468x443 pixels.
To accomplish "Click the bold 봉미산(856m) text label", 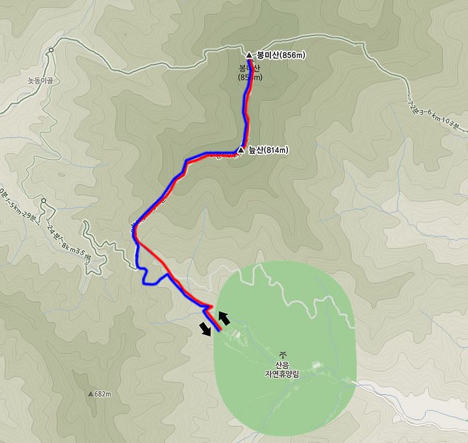I will pyautogui.click(x=281, y=55).
